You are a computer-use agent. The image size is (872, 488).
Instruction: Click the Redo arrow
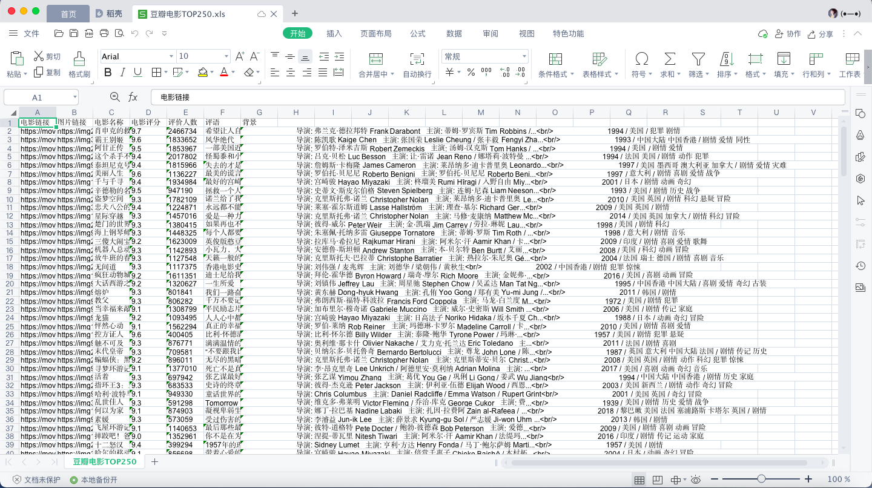[149, 34]
